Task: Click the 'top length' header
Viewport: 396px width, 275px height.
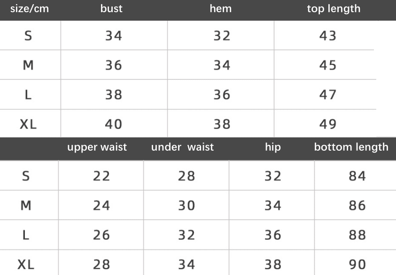Action: 334,9
